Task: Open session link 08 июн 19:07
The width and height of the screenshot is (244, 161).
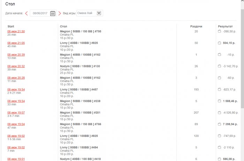Action: [16, 112]
